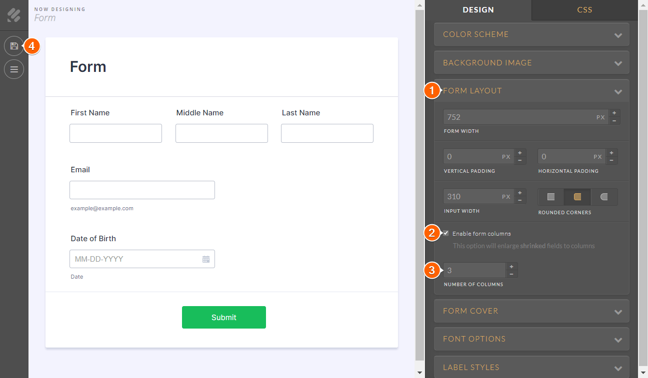
Task: Click the 'First Name' label
Action: point(90,113)
